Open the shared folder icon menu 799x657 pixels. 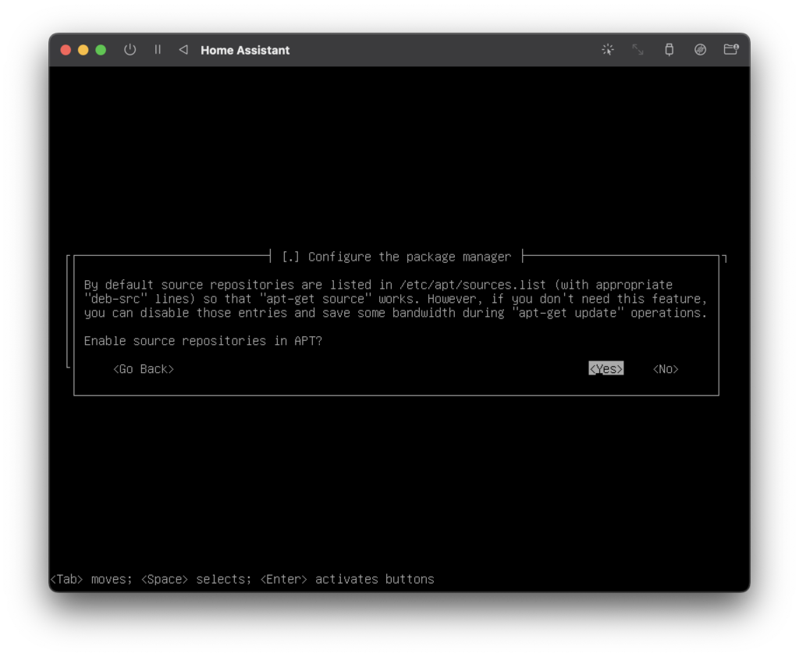click(x=731, y=49)
